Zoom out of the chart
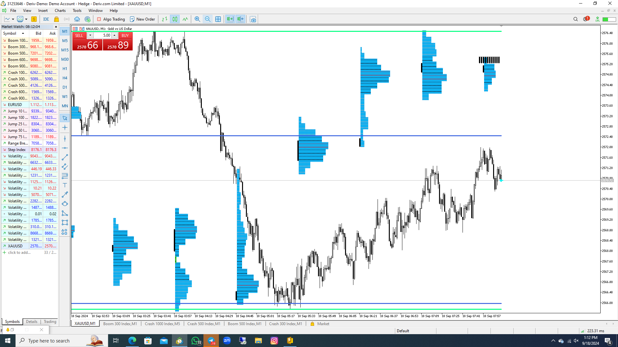Image resolution: width=618 pixels, height=347 pixels. [208, 19]
